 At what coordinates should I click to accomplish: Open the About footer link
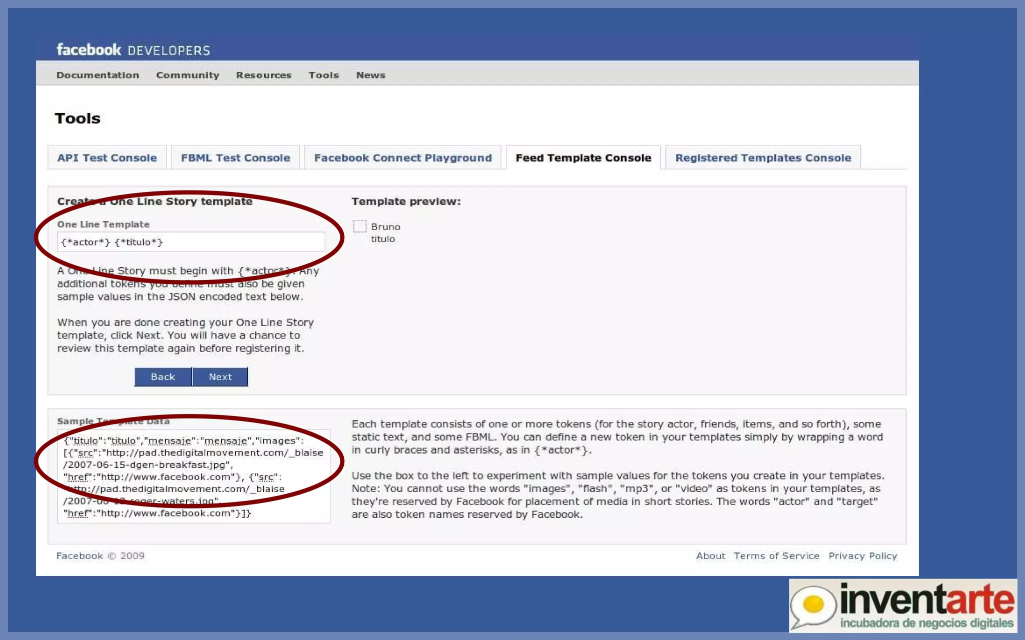pos(711,556)
